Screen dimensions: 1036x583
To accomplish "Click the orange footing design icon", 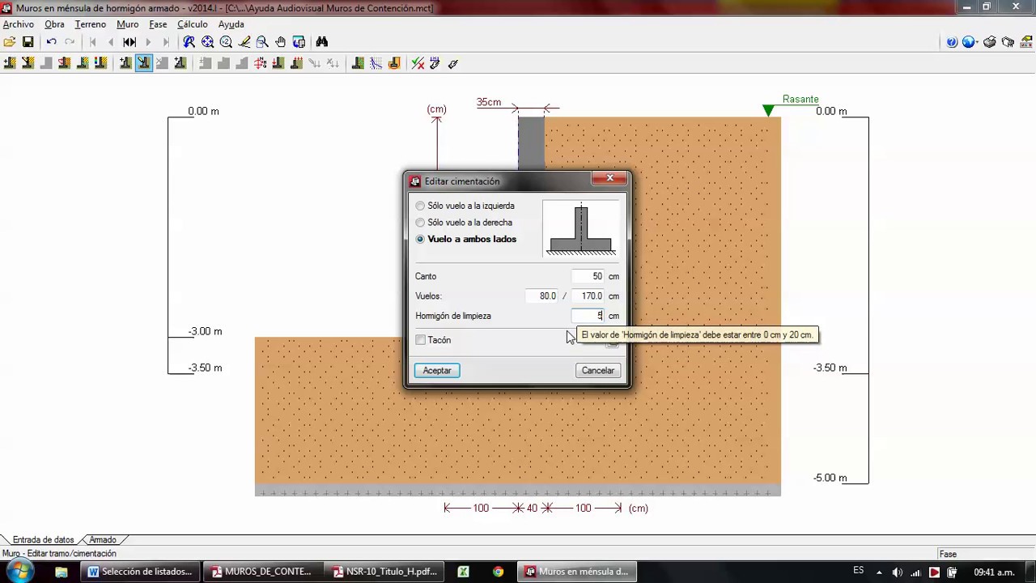I will tap(394, 63).
